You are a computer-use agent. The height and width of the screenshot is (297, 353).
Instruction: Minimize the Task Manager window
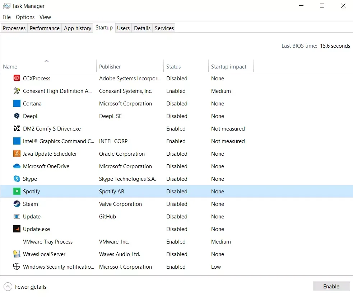click(x=301, y=6)
